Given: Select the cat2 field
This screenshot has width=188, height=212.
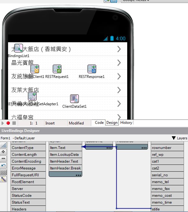Looking at the screenshot, I should point(167,168).
